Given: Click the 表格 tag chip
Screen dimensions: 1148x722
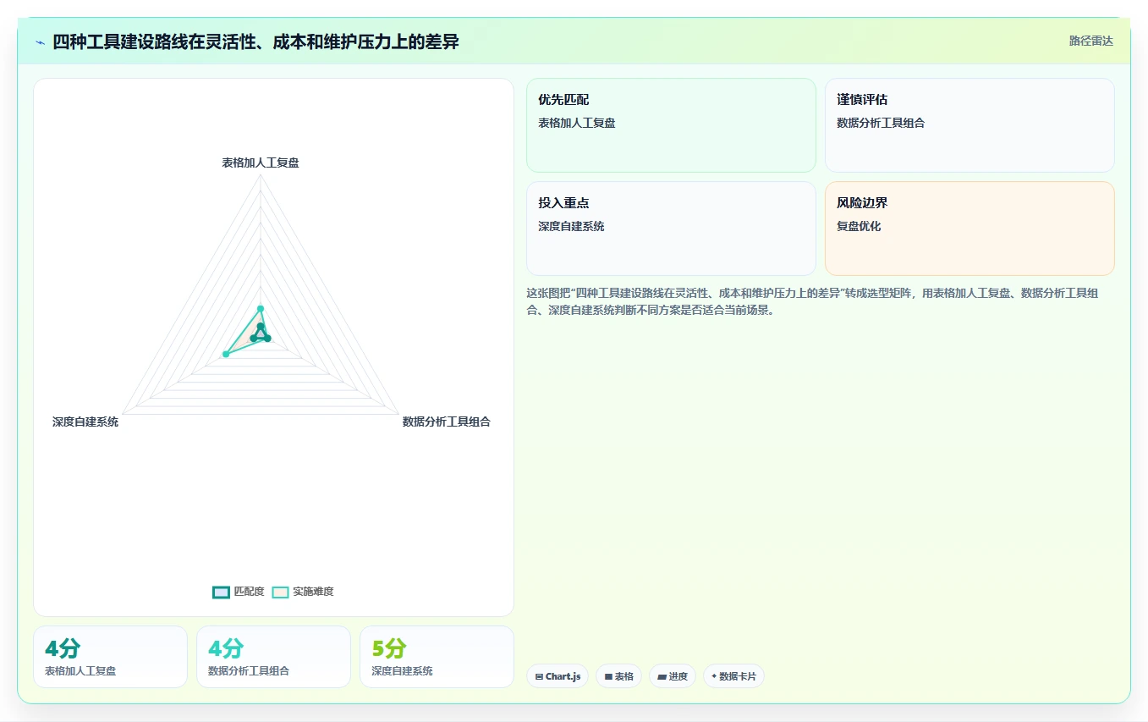Looking at the screenshot, I should [618, 676].
